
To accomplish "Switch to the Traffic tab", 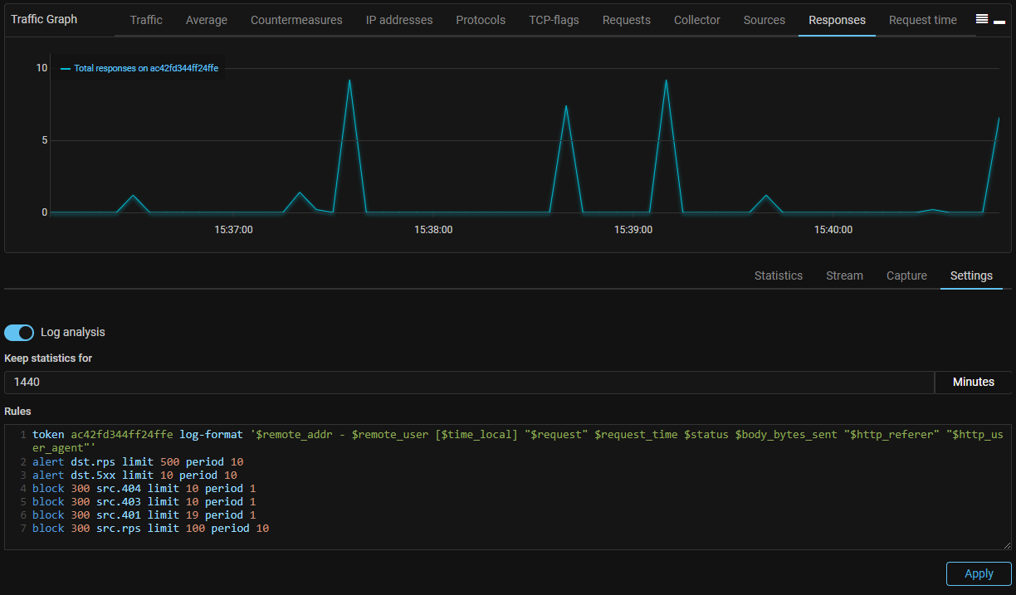I will (146, 20).
